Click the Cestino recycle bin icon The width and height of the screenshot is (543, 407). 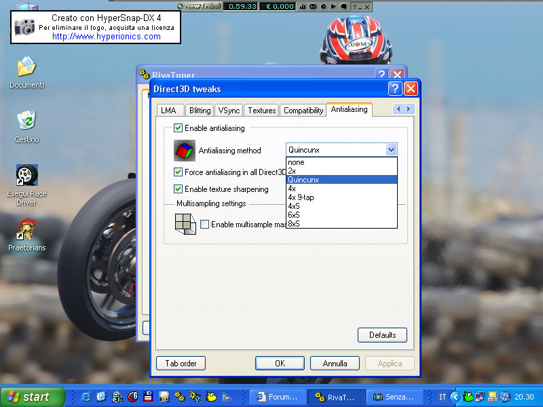(26, 121)
